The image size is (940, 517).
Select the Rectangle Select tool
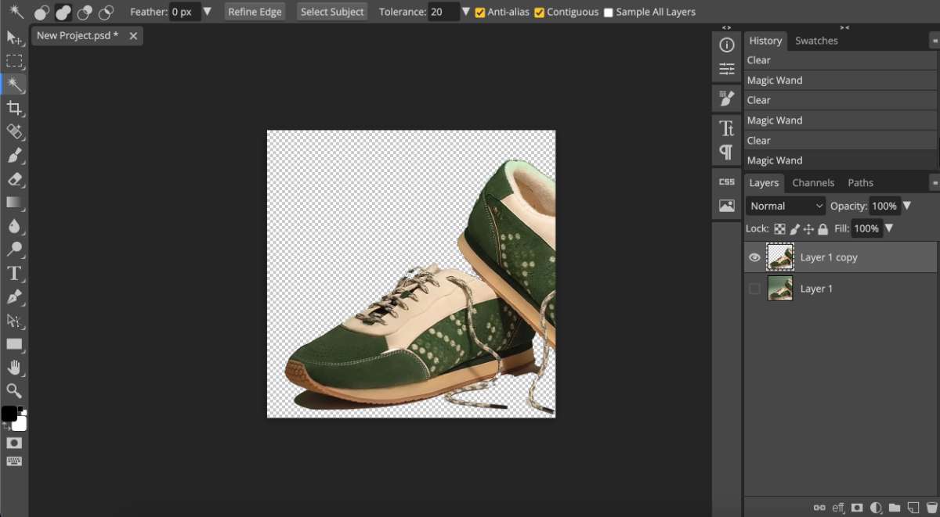(x=14, y=61)
